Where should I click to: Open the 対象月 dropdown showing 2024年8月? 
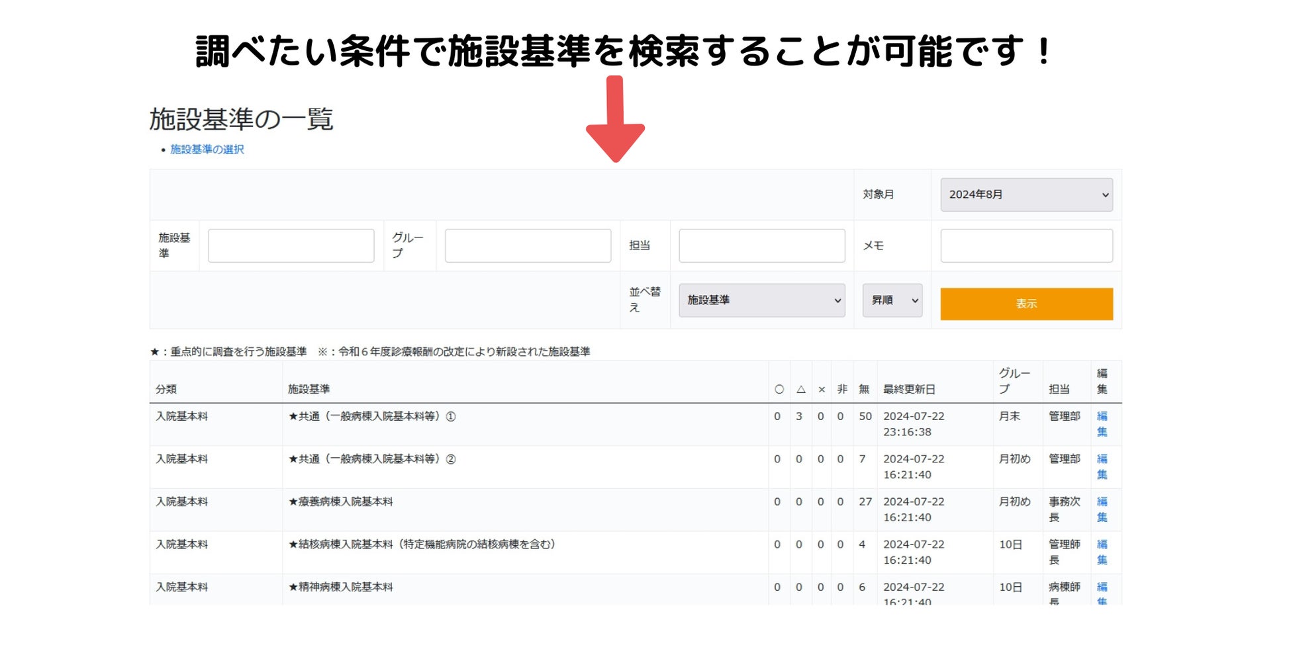coord(1026,194)
